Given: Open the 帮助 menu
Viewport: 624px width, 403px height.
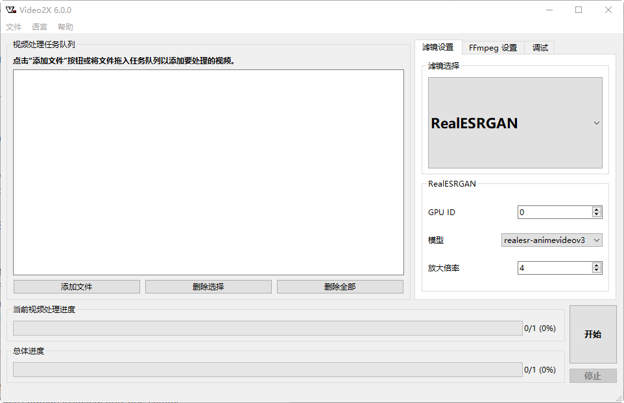Looking at the screenshot, I should 65,27.
